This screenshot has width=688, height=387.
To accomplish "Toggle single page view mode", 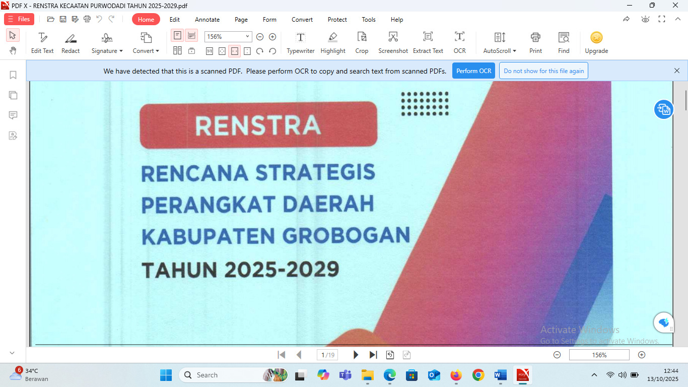I will [177, 35].
